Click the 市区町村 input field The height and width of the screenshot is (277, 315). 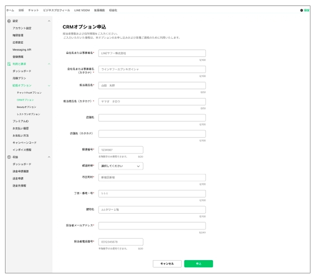click(152, 178)
